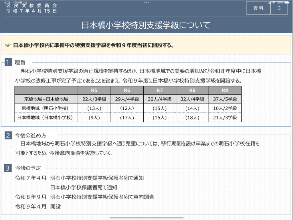This screenshot has height=220, width=293.
Task: Tap cell (12人)
Action: (x=127, y=108)
